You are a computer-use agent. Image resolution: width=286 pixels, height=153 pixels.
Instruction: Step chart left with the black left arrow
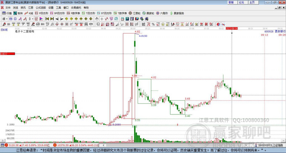57,19
